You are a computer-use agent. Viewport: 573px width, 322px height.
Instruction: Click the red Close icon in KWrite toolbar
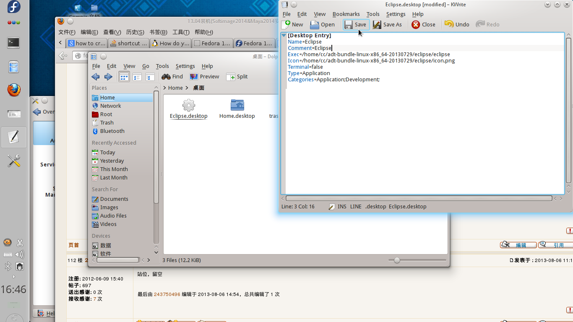pyautogui.click(x=416, y=24)
